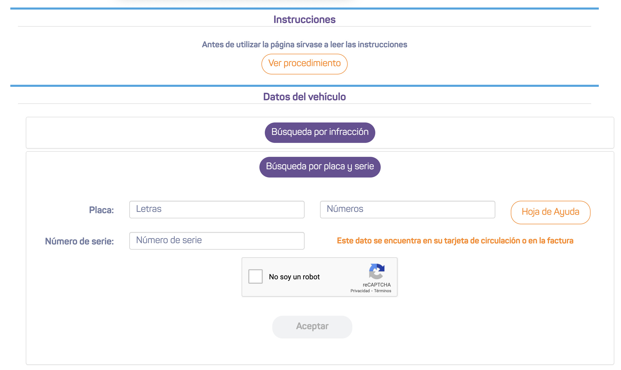Click the reCAPTCHA logo icon
The height and width of the screenshot is (370, 621).
tap(377, 271)
